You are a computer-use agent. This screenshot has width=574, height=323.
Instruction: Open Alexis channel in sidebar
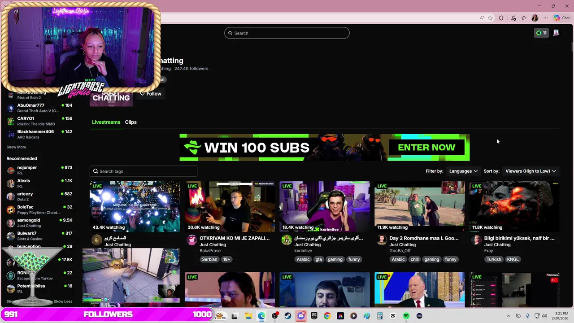(39, 183)
